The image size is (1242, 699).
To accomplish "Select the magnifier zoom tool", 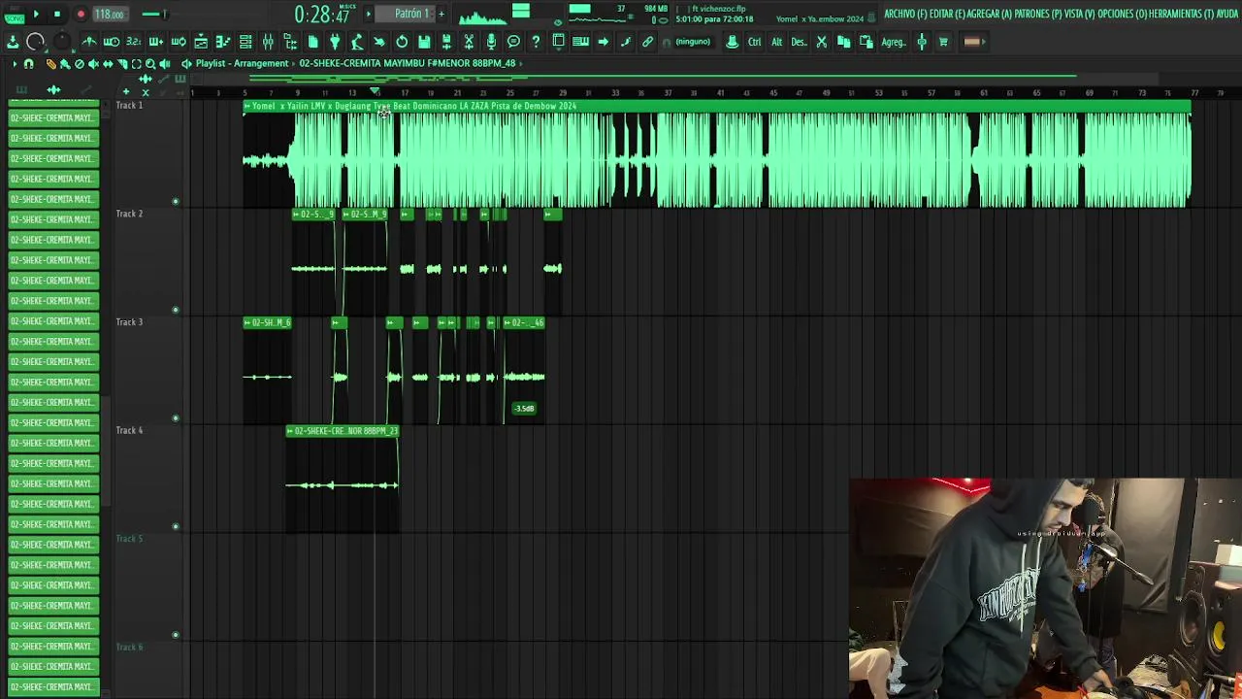I will coord(150,64).
